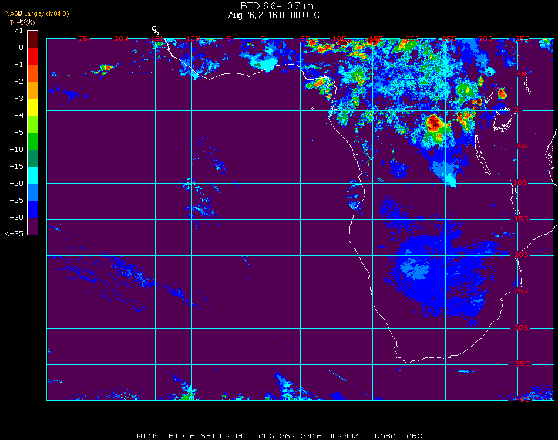Viewport: 558px width, 440px height.
Task: Click the 'MT10' footer text
Action: [x=147, y=436]
